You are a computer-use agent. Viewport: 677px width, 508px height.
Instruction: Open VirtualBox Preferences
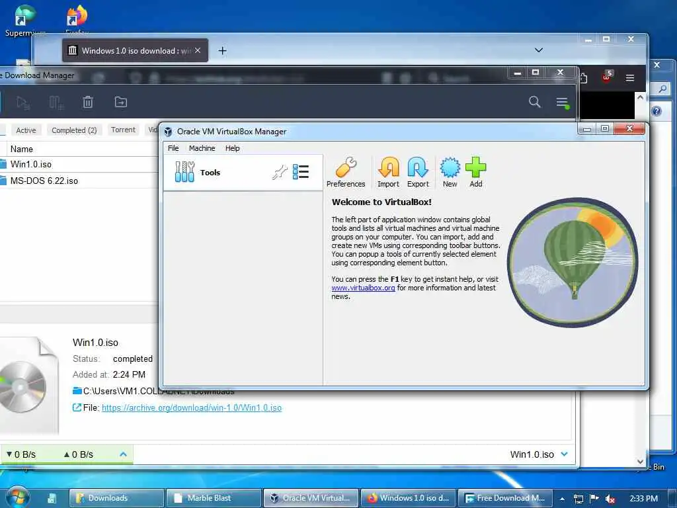click(x=345, y=173)
